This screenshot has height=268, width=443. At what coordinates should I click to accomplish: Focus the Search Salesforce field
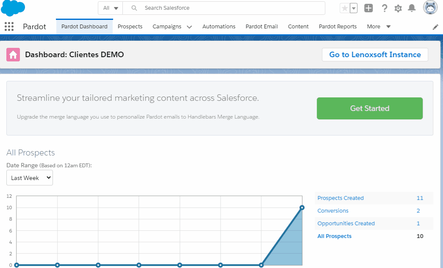224,8
